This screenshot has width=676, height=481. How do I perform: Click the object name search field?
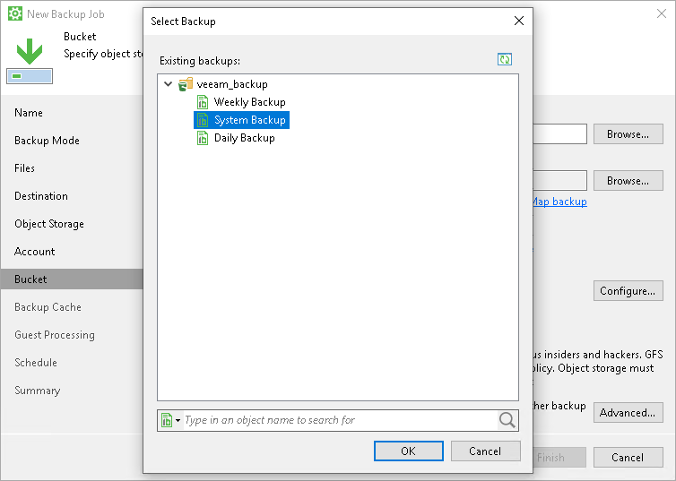340,420
